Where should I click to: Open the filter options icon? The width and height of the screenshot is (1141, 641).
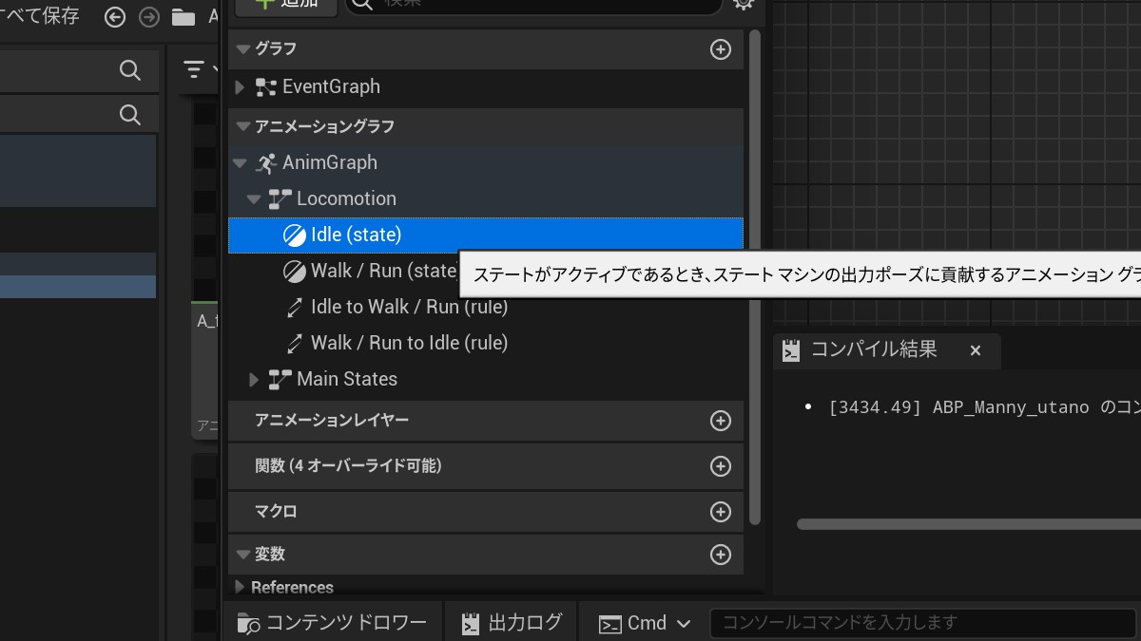pyautogui.click(x=194, y=69)
